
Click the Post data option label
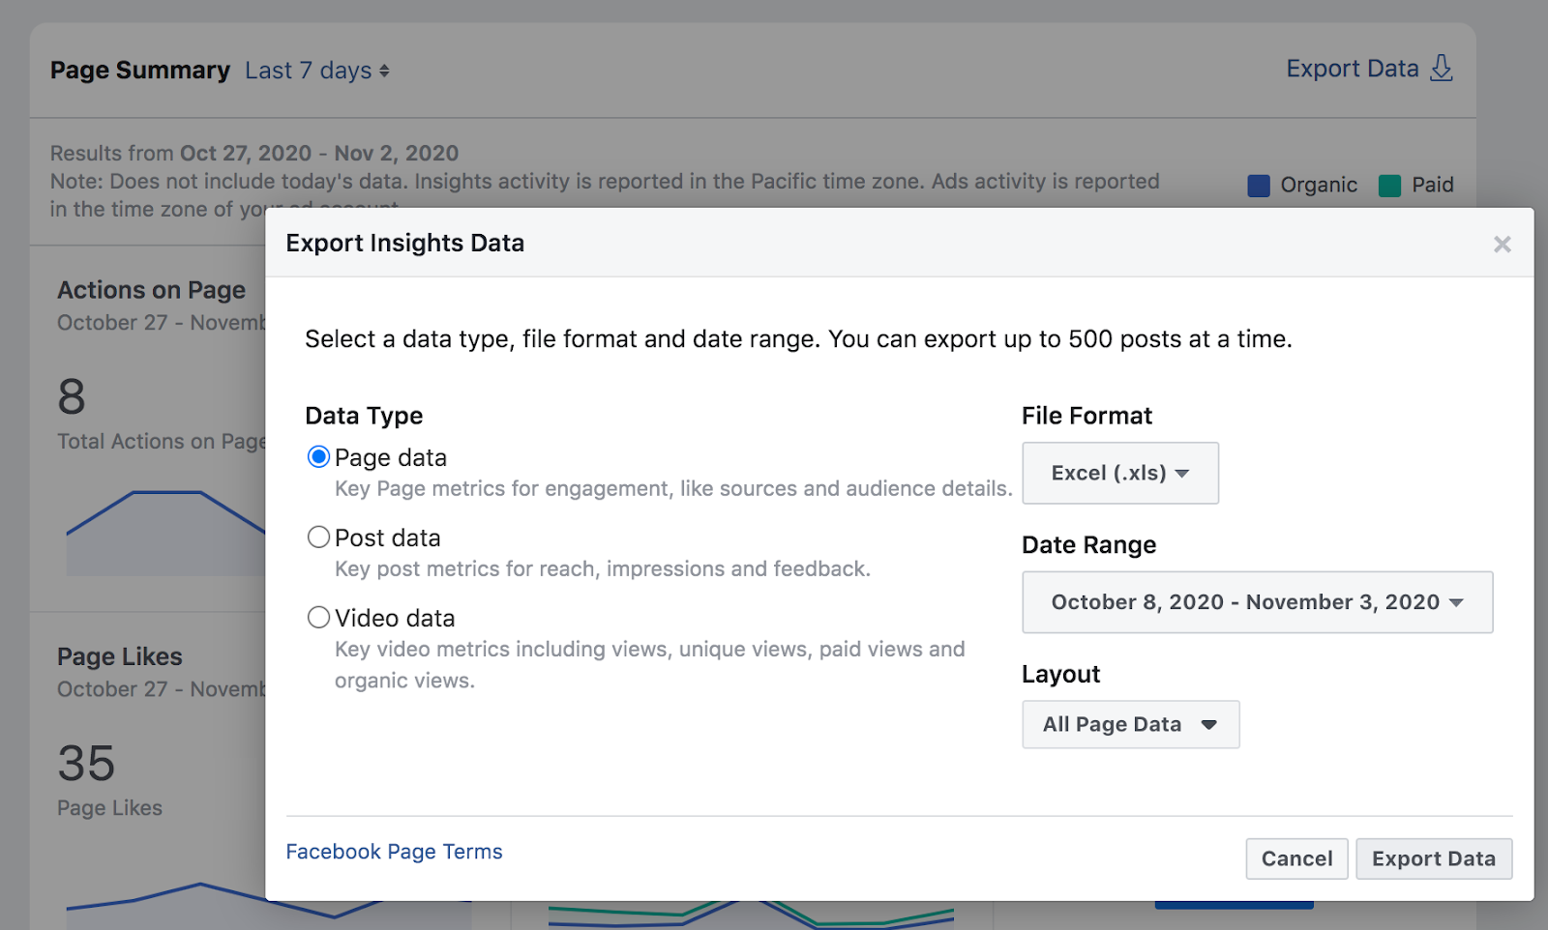[388, 538]
